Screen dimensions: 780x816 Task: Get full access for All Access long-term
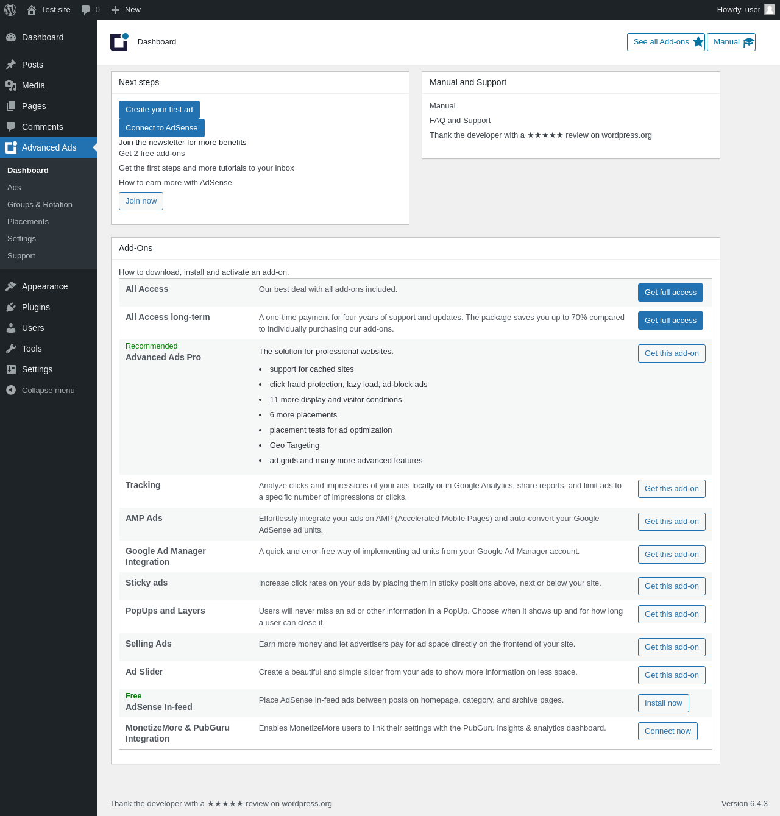670,321
